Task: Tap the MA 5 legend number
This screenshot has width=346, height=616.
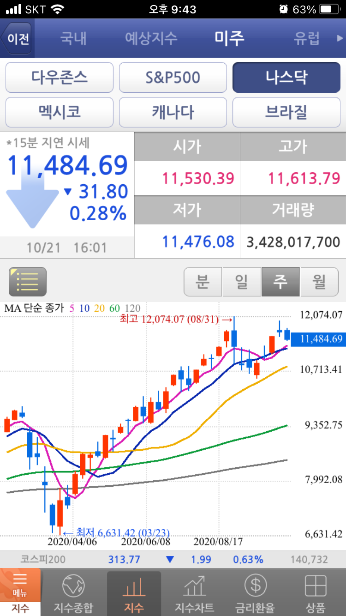Action: tap(72, 308)
